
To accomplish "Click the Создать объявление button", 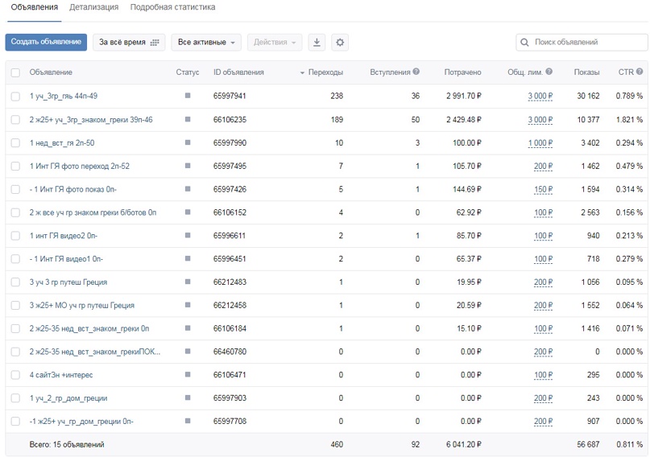I will coord(46,42).
